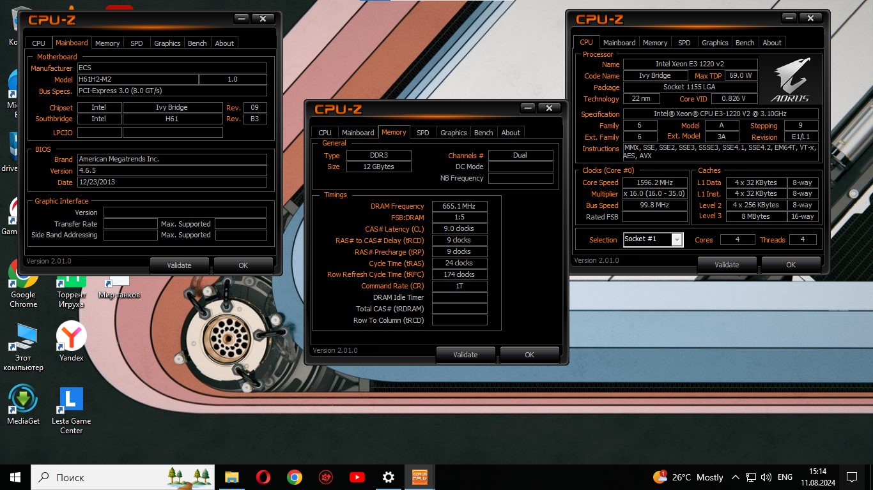Click the American Megatrends Inc. BIOS brand
The height and width of the screenshot is (490, 873).
pyautogui.click(x=172, y=159)
